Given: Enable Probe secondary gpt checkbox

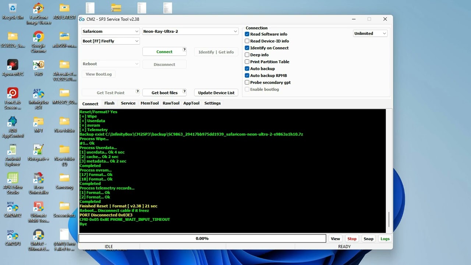Looking at the screenshot, I should [x=247, y=82].
